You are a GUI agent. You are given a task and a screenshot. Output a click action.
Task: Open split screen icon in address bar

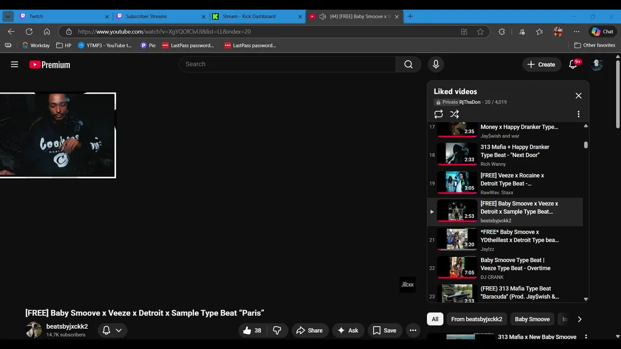pos(464,32)
